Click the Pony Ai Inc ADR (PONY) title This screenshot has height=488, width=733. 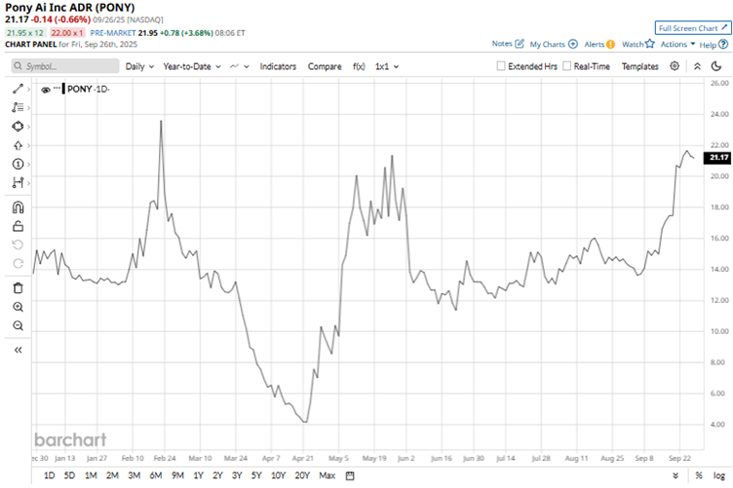pos(69,8)
